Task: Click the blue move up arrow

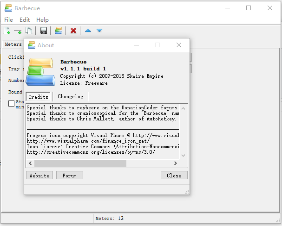Action: point(88,31)
